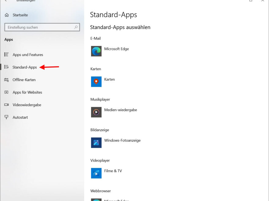Click the Windows-Fotoanzeige picture icon

[x=96, y=143]
